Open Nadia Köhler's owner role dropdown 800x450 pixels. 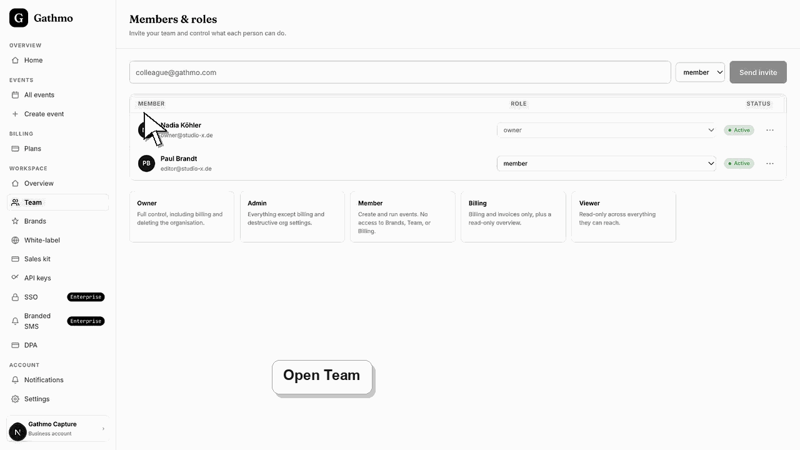tap(606, 130)
